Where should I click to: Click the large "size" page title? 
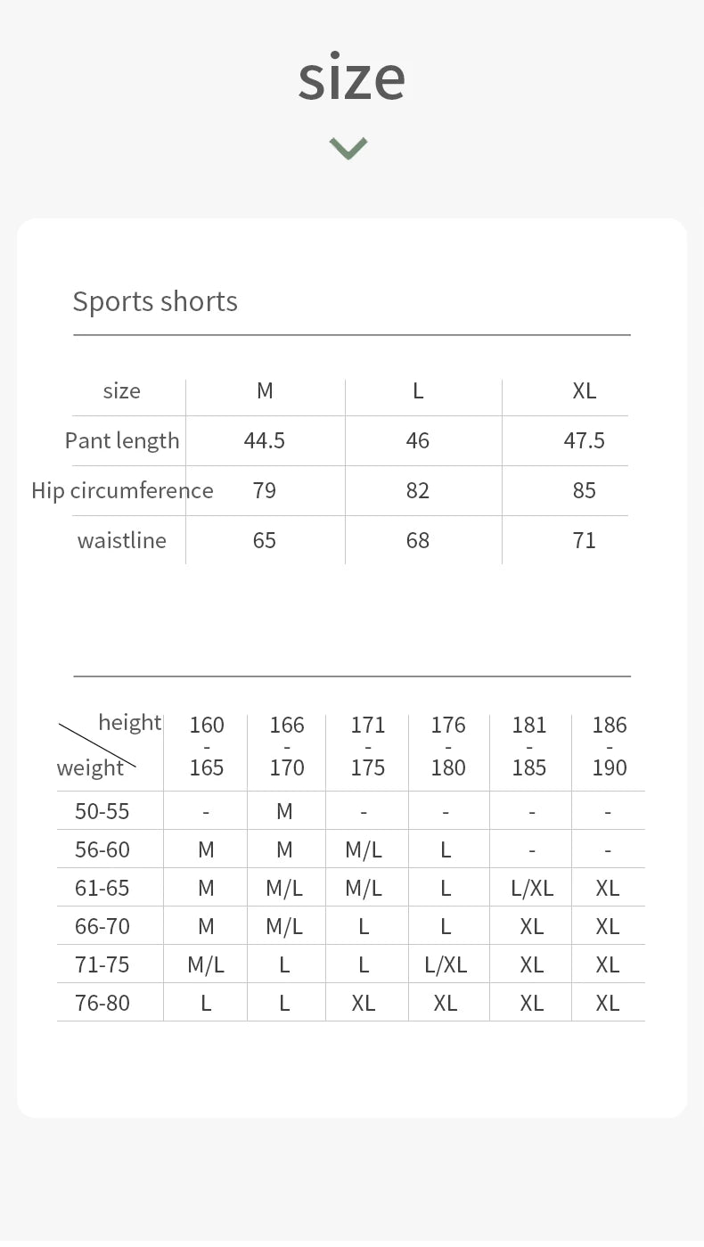click(x=351, y=78)
